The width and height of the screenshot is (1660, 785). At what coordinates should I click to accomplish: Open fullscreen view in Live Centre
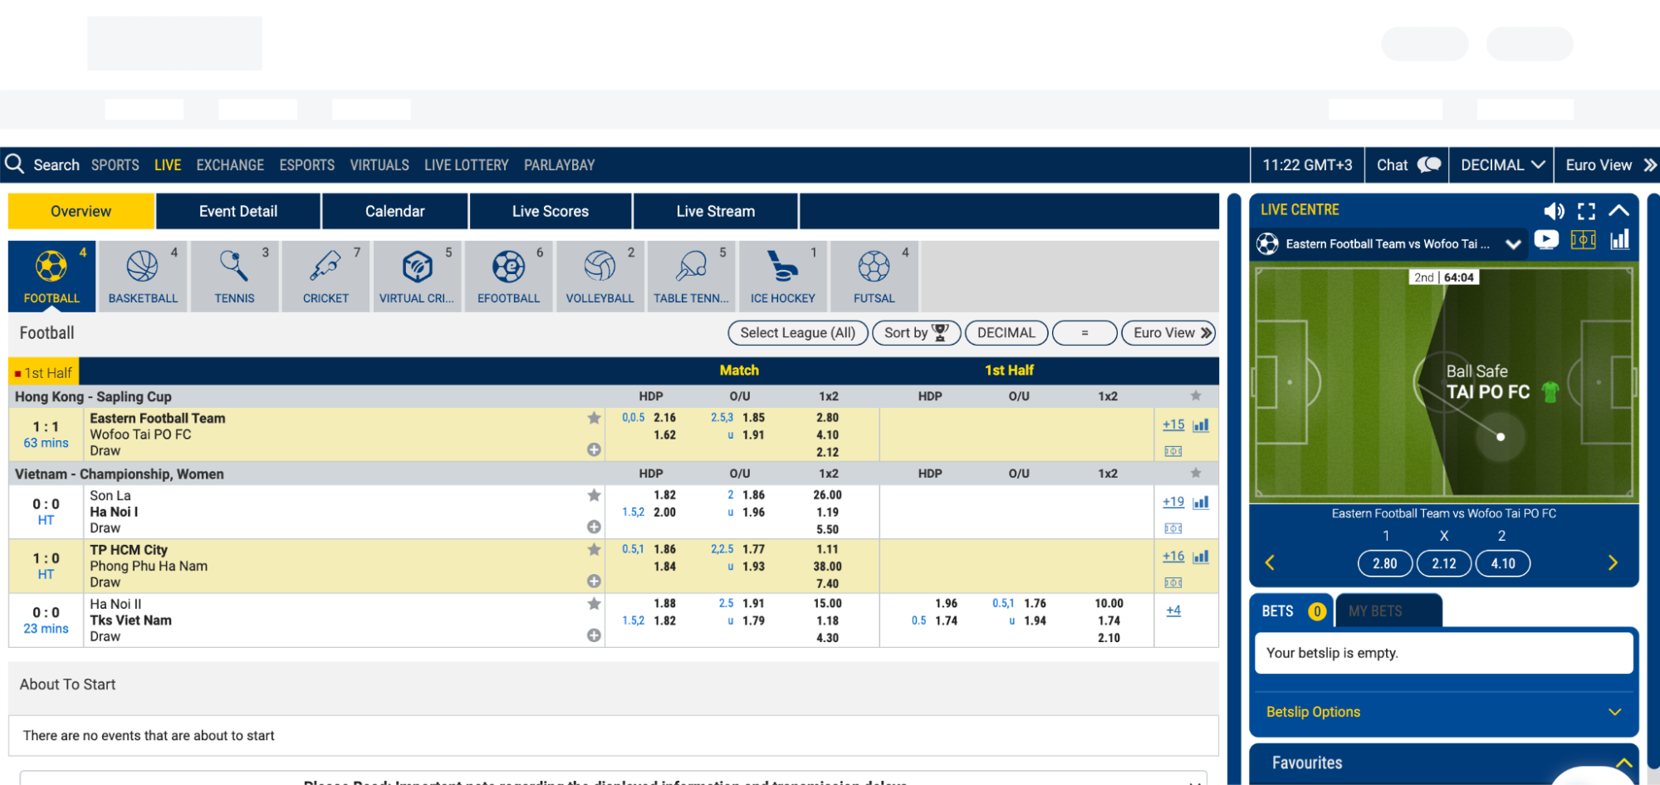(x=1586, y=211)
